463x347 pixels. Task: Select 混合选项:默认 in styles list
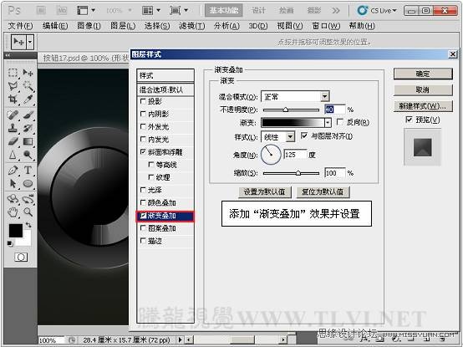165,89
